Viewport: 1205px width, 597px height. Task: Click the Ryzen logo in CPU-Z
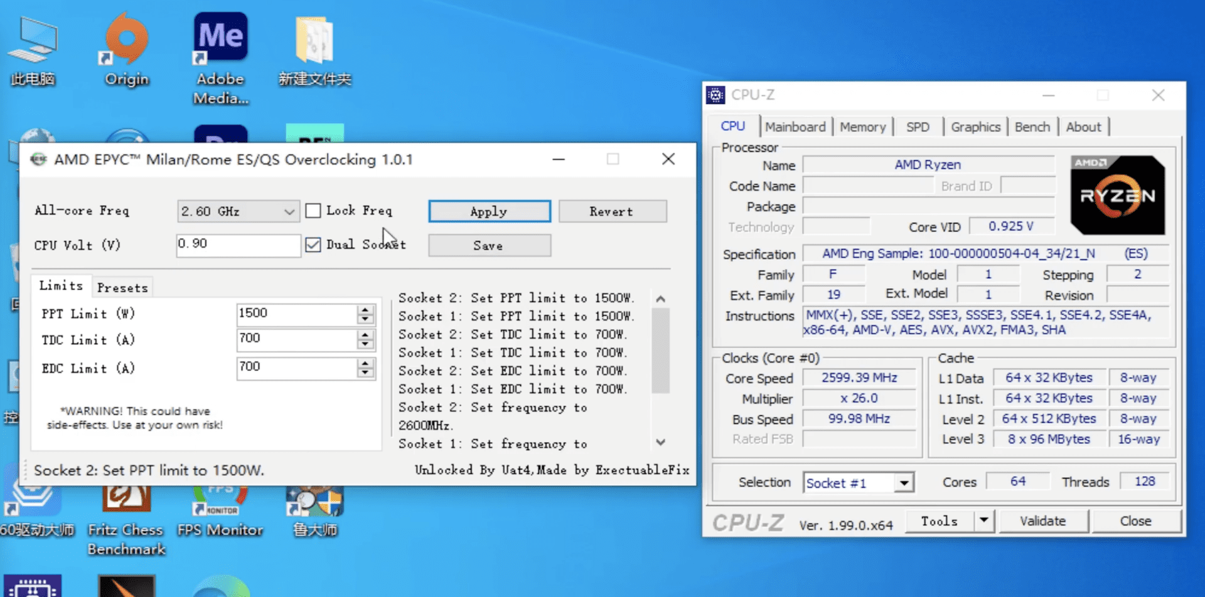1117,195
